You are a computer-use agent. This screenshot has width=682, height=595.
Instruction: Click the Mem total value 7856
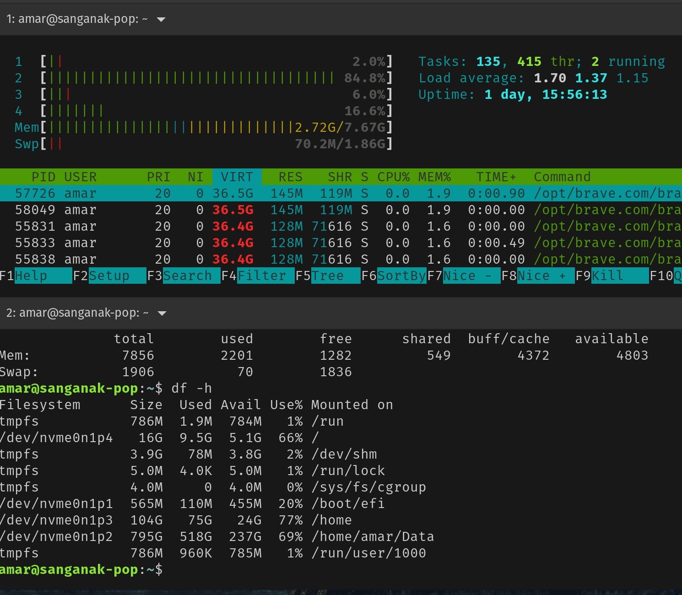coord(138,355)
